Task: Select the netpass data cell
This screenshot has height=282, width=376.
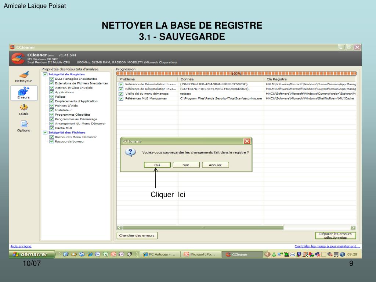Action: click(x=185, y=94)
